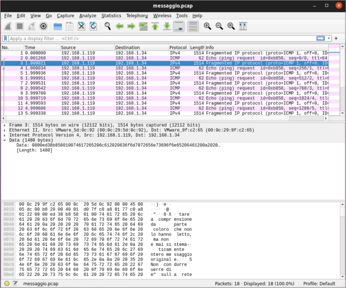Image resolution: width=346 pixels, height=288 pixels.
Task: Click the Close capture file icon
Action: (81, 26)
